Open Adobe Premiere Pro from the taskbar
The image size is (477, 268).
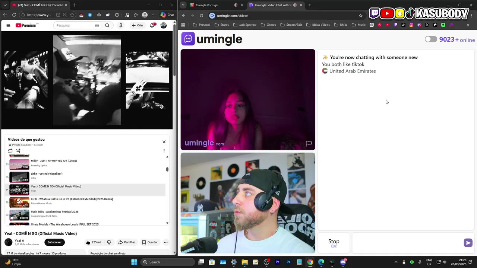point(277,262)
